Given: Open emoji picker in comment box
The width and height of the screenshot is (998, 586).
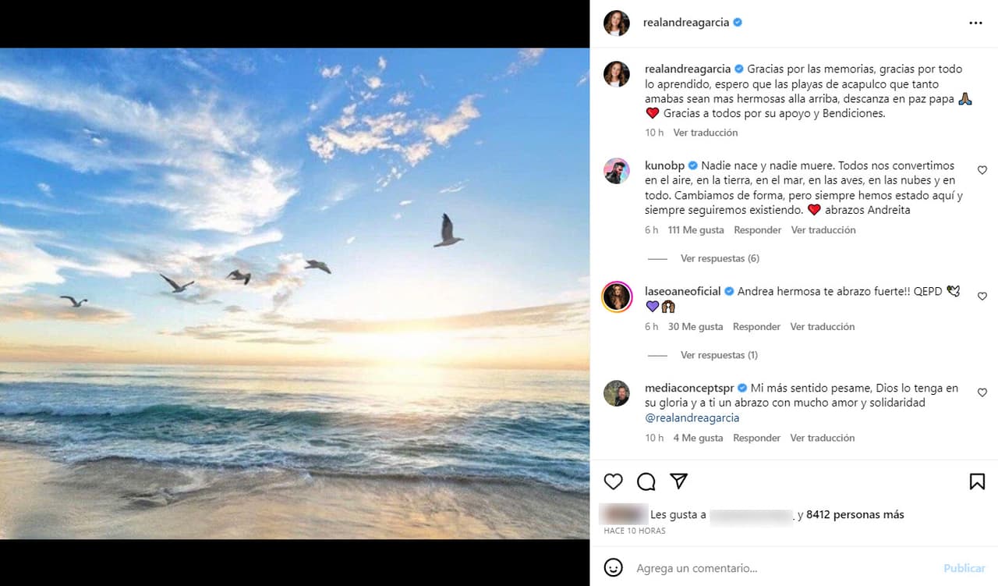Looking at the screenshot, I should click(x=614, y=567).
